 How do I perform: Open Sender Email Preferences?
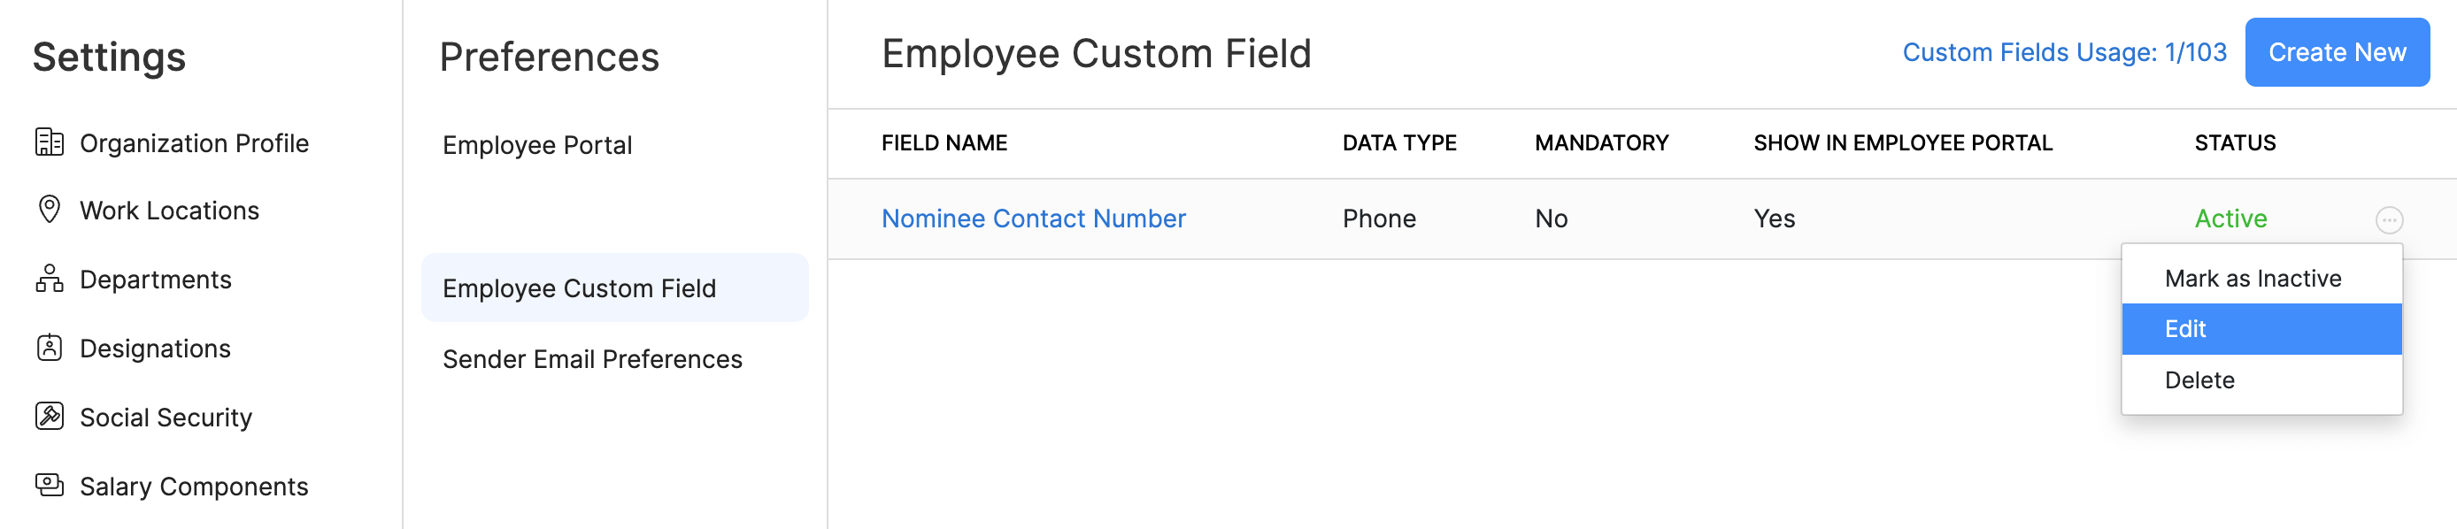(x=591, y=359)
